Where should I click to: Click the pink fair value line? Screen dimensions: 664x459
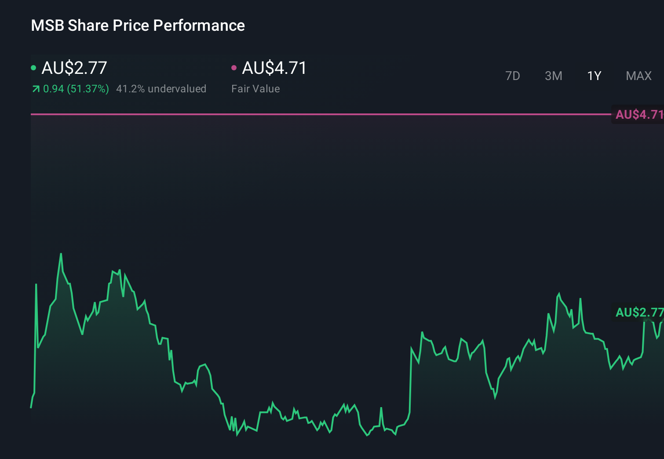tap(308, 115)
